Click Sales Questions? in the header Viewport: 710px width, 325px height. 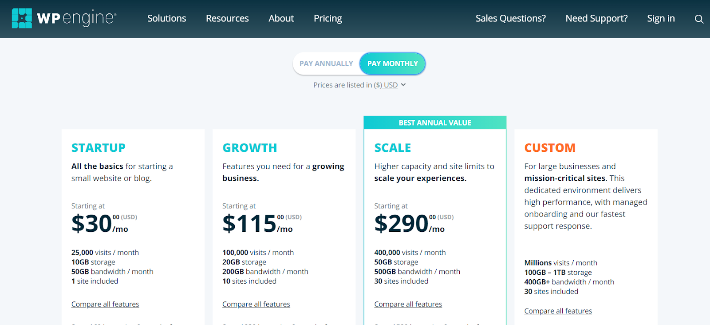(x=510, y=18)
